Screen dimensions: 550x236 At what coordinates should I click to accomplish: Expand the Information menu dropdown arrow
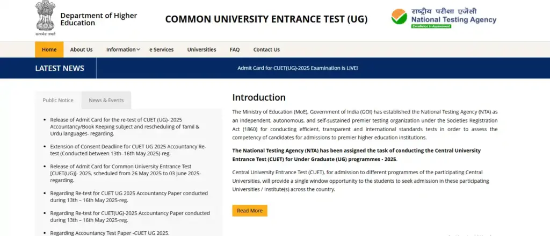pyautogui.click(x=138, y=49)
